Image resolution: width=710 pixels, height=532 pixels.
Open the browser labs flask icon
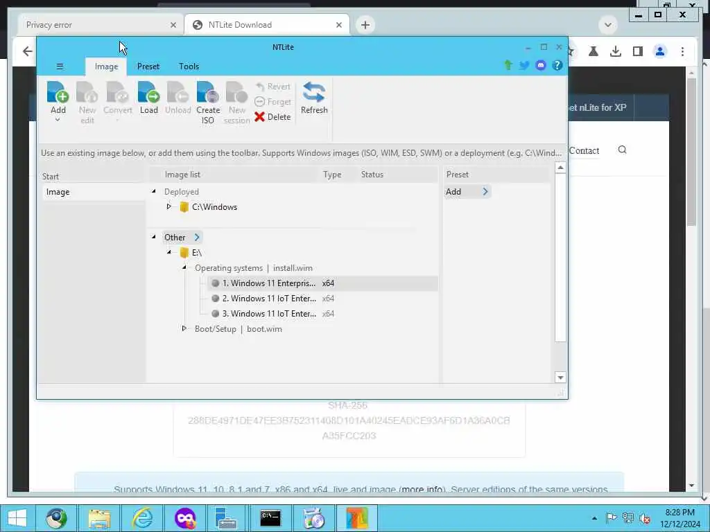pos(594,51)
